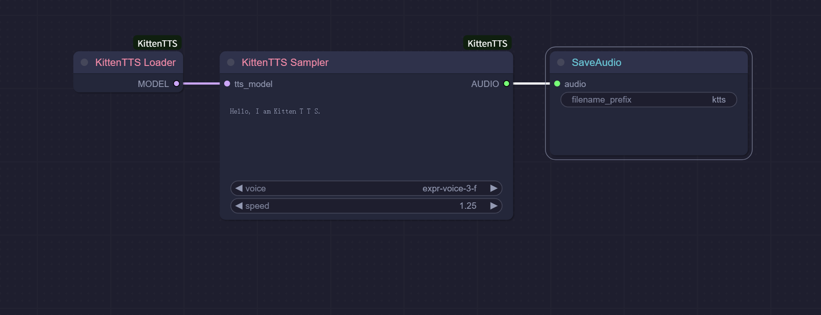Click the filename_prefix field with ktts

point(649,100)
